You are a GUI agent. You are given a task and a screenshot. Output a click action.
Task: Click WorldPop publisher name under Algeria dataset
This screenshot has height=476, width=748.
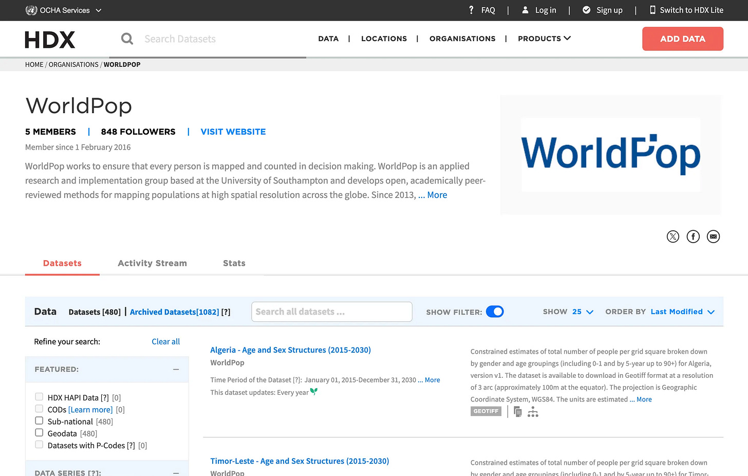227,362
